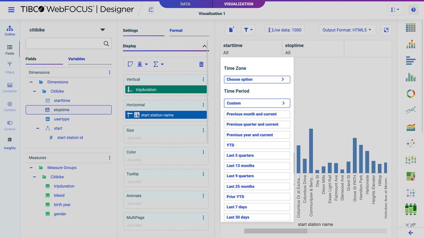Click the starttime filter All value

point(226,53)
